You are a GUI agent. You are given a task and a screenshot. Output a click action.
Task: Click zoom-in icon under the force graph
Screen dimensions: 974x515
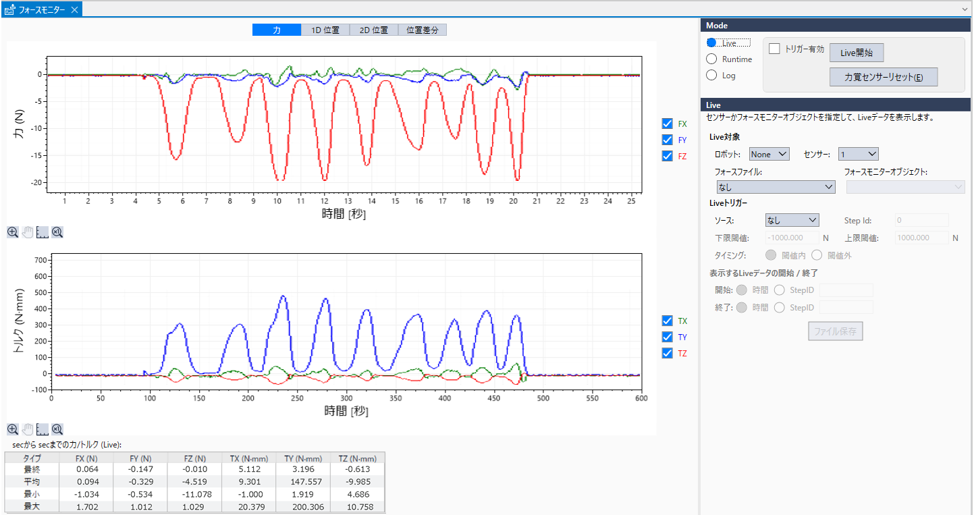pos(13,232)
